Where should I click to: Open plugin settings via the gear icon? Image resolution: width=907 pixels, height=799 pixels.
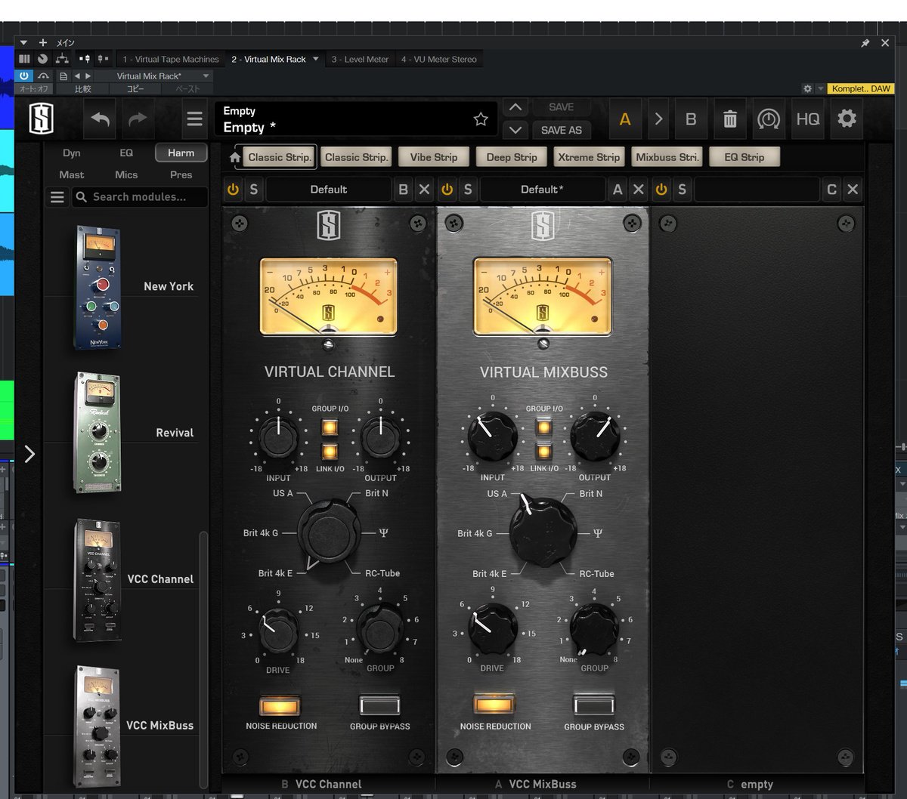tap(847, 119)
